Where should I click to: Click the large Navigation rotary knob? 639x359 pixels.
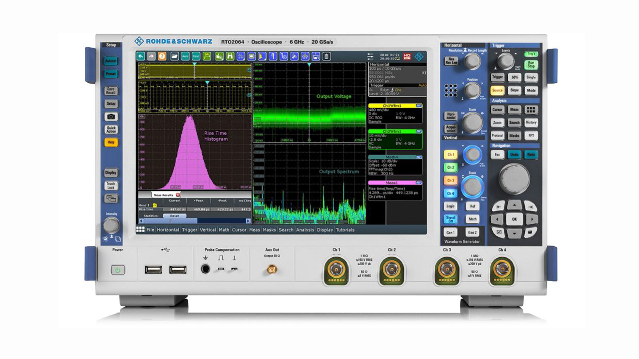pos(515,179)
